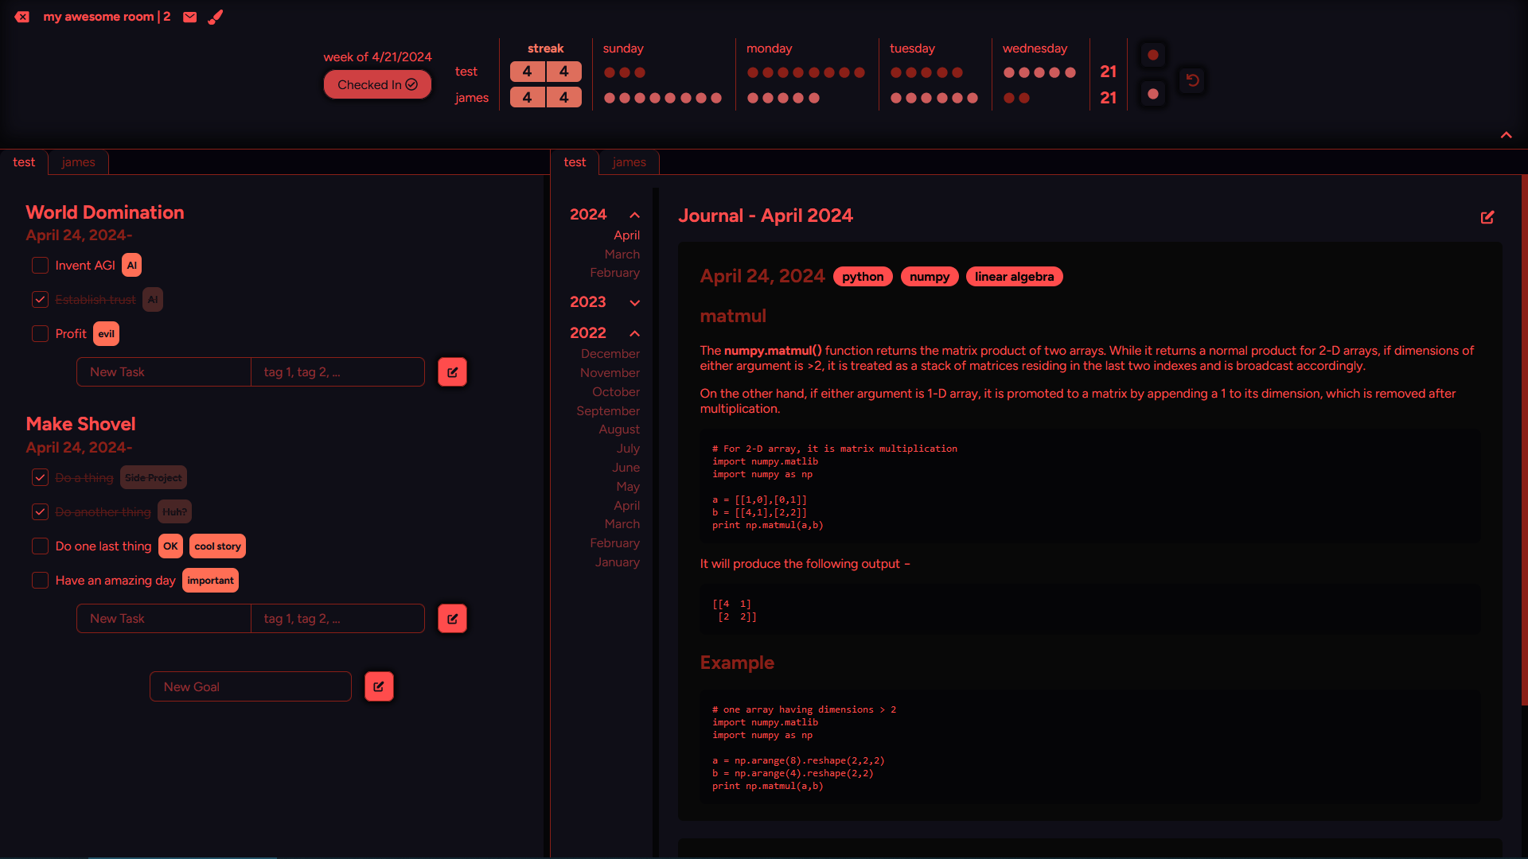This screenshot has width=1528, height=859.
Task: Click the reset undo arrow icon
Action: (x=1192, y=80)
